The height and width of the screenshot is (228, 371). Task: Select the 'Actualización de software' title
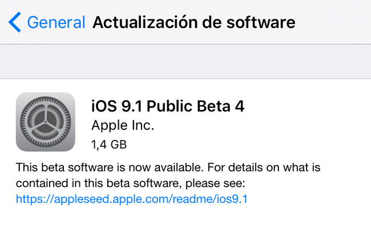pyautogui.click(x=194, y=22)
